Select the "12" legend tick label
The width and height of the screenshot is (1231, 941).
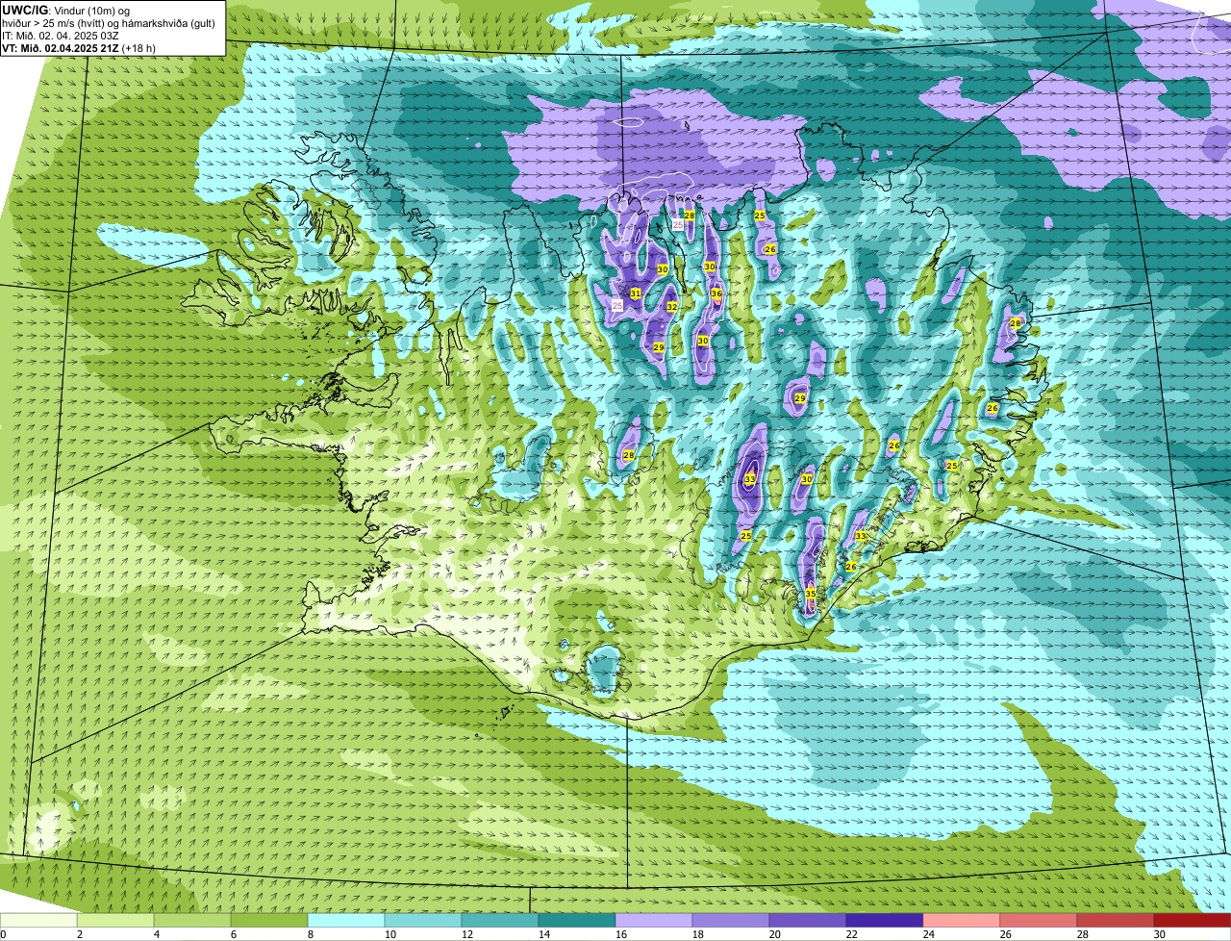[x=466, y=934]
